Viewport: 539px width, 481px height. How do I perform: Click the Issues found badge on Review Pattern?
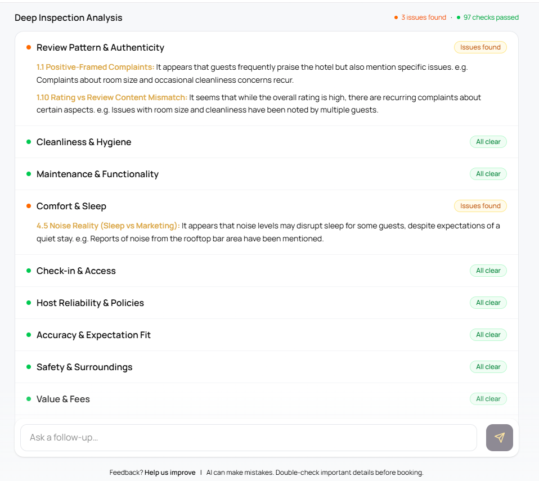(x=480, y=47)
